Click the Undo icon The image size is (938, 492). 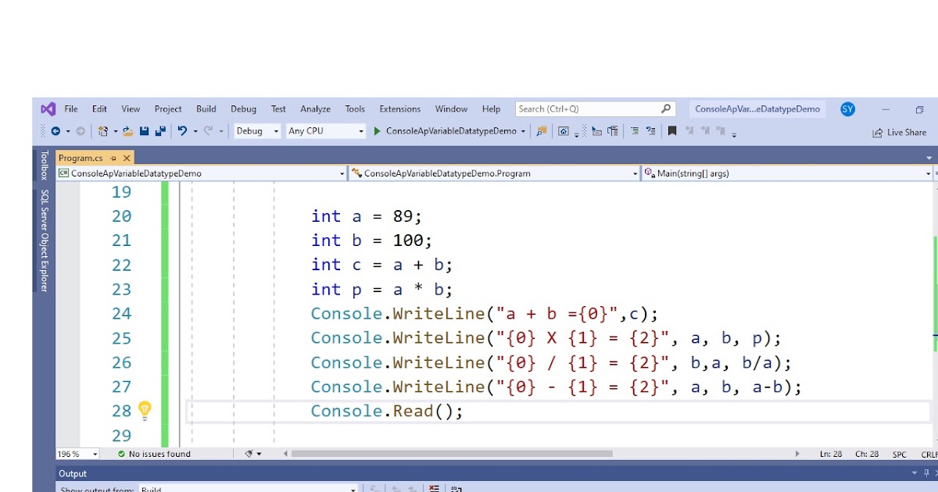182,131
